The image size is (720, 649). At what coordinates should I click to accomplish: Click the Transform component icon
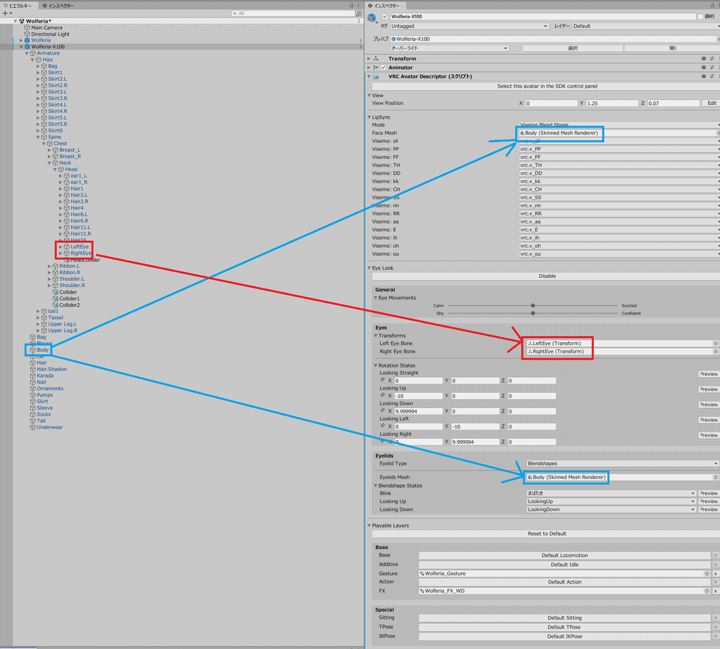click(x=376, y=59)
